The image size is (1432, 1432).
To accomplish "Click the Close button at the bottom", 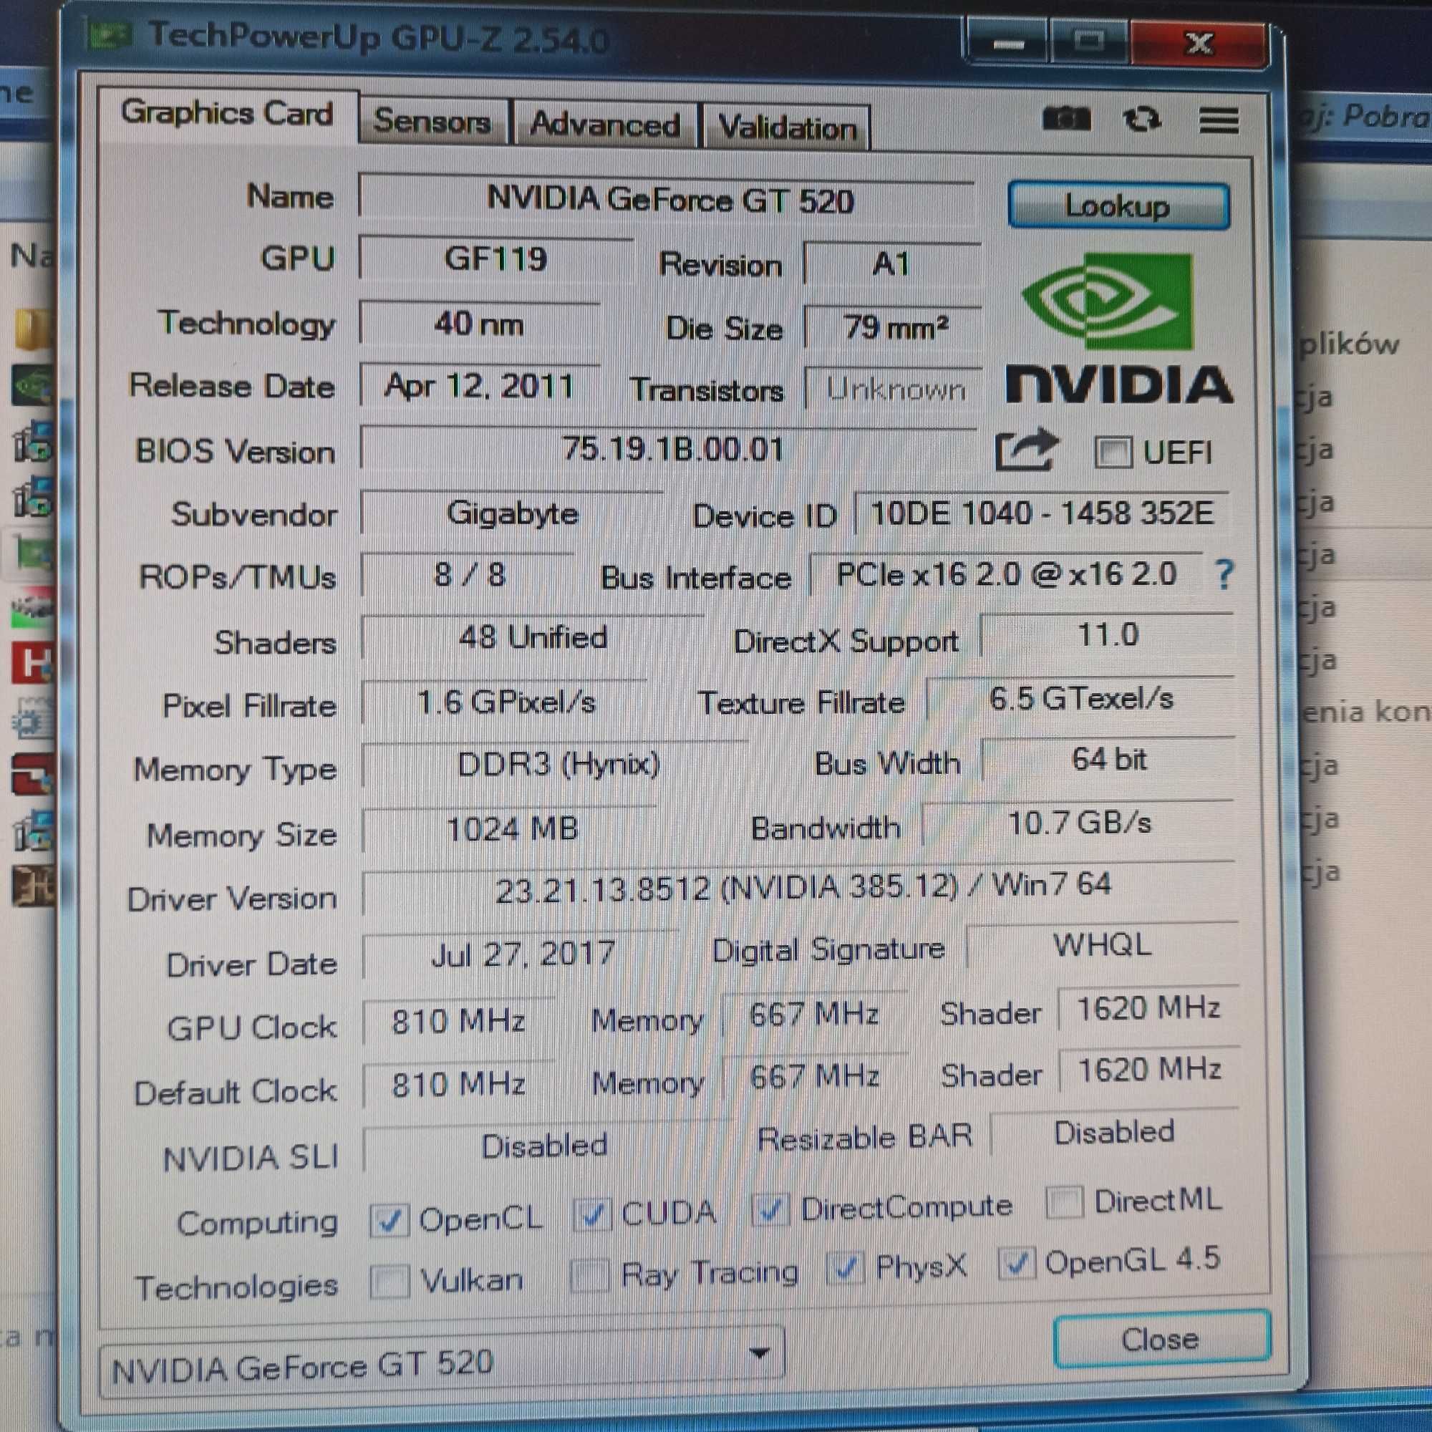I will click(1161, 1340).
